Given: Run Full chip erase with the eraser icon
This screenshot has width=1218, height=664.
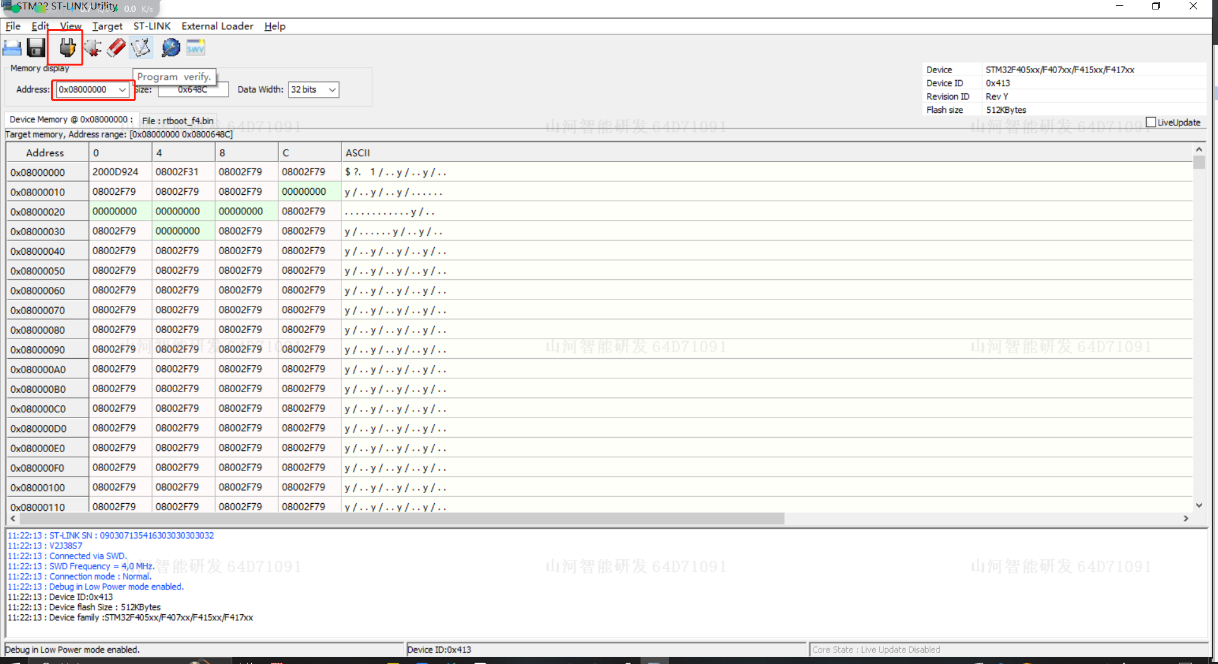Looking at the screenshot, I should pos(116,48).
